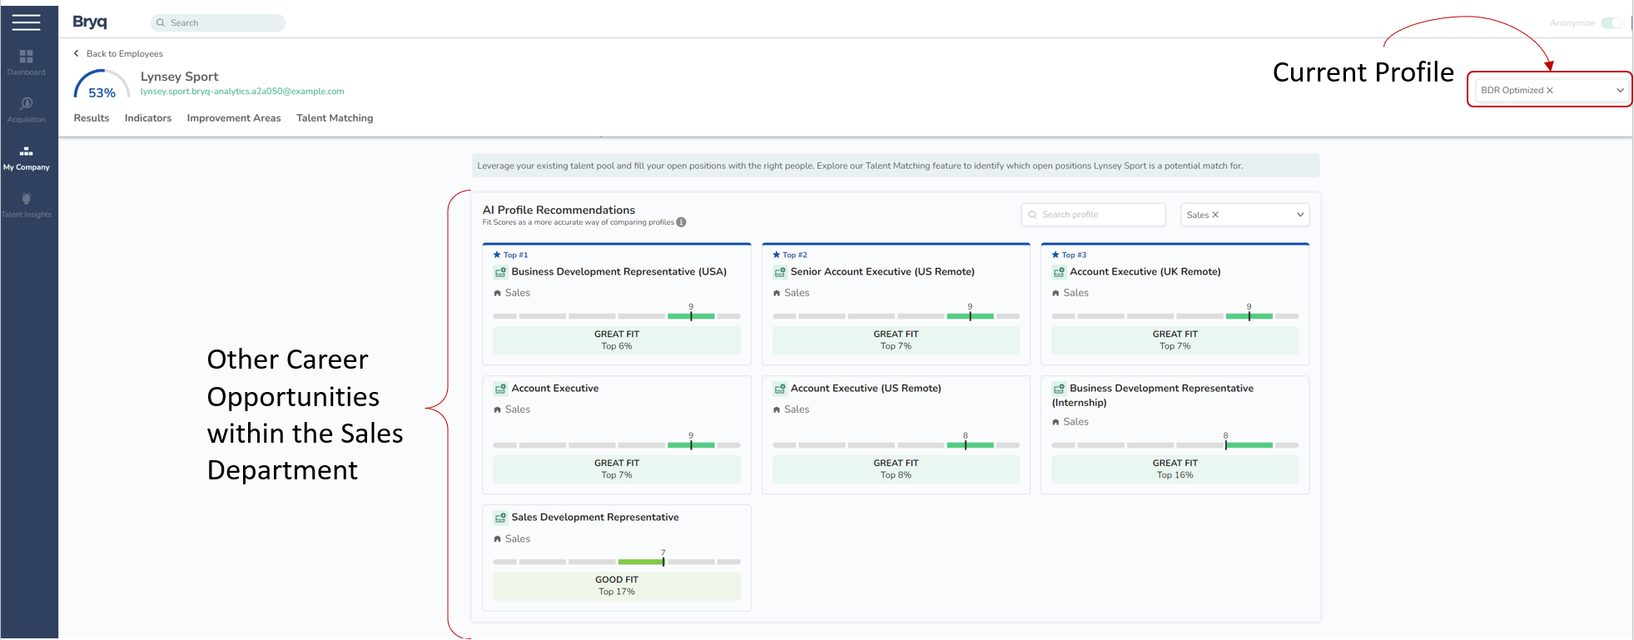Toggle the Anonymize switch
The height and width of the screenshot is (640, 1634).
click(x=1611, y=22)
